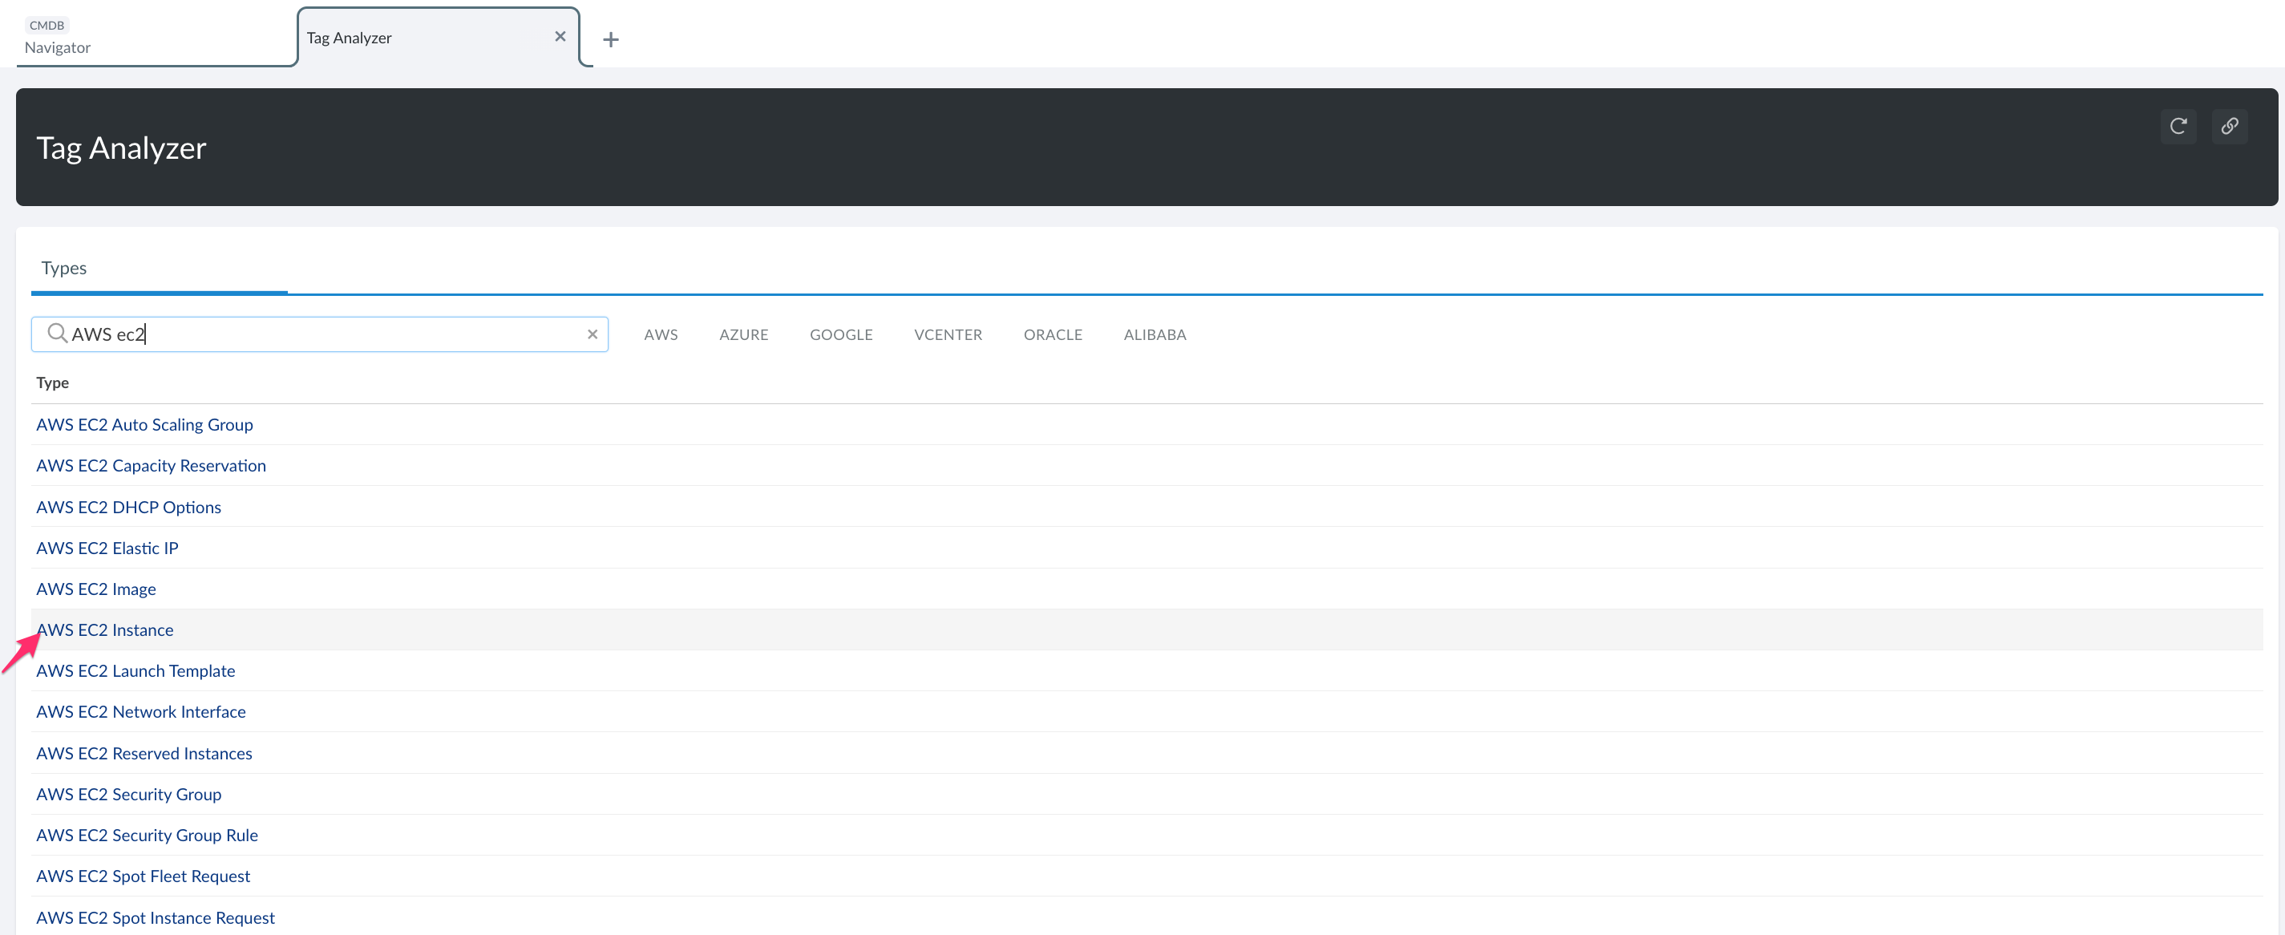
Task: Click the magnifying glass search icon
Action: coord(58,334)
